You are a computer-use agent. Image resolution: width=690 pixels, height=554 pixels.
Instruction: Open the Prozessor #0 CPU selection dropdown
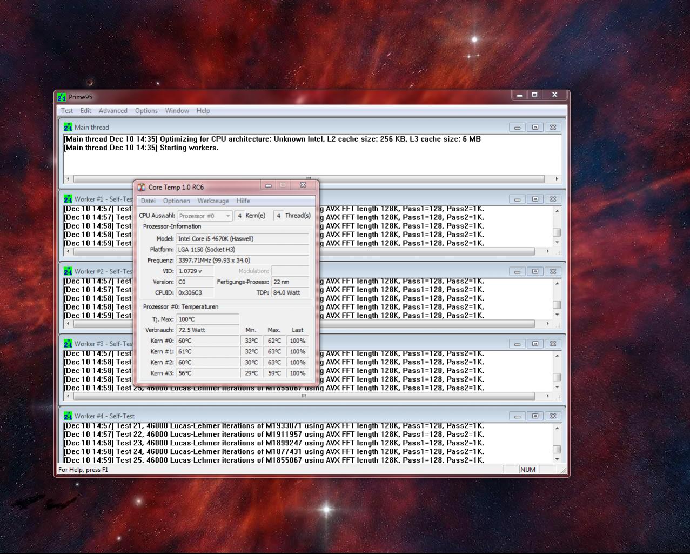point(205,216)
